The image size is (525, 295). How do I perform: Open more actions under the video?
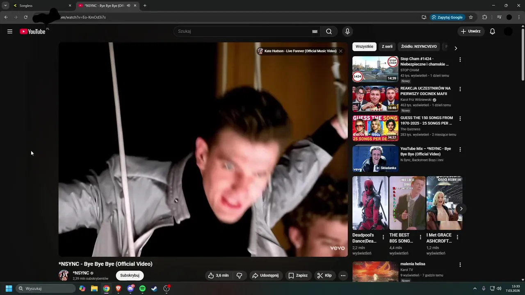click(343, 276)
